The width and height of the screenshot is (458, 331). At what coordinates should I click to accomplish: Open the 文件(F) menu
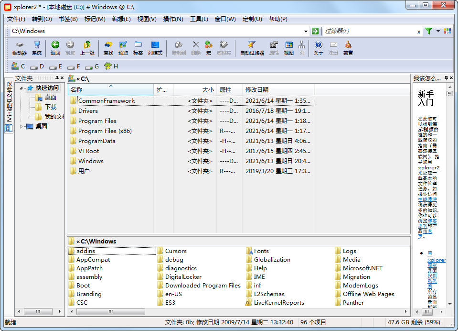tap(16, 19)
